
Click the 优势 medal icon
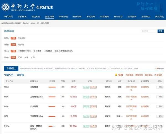[x=116, y=75]
